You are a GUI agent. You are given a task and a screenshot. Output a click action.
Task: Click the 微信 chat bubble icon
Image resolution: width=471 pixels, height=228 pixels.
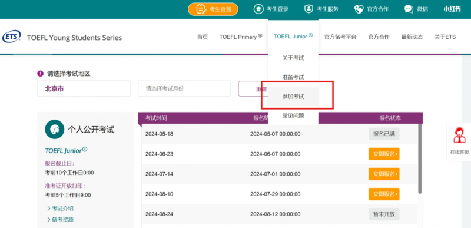(x=409, y=9)
